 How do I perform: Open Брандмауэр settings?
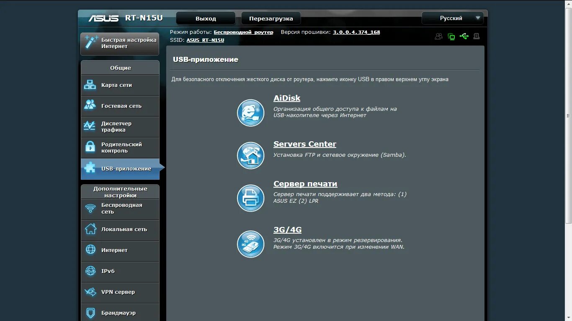click(120, 313)
